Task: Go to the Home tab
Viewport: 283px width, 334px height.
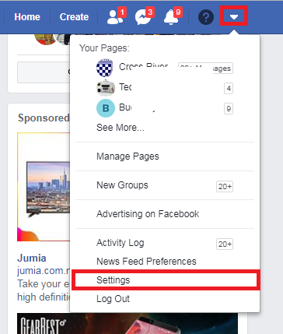Action: [27, 17]
